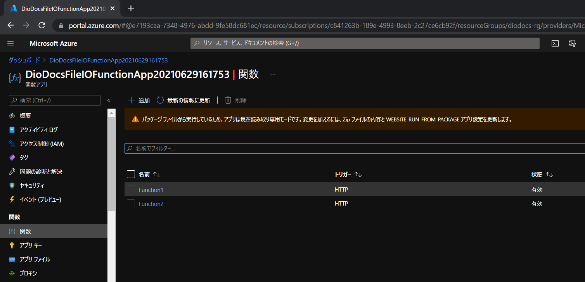Click the sidebar 検索 (Ctrl+/) search box
The height and width of the screenshot is (282, 585).
55,100
